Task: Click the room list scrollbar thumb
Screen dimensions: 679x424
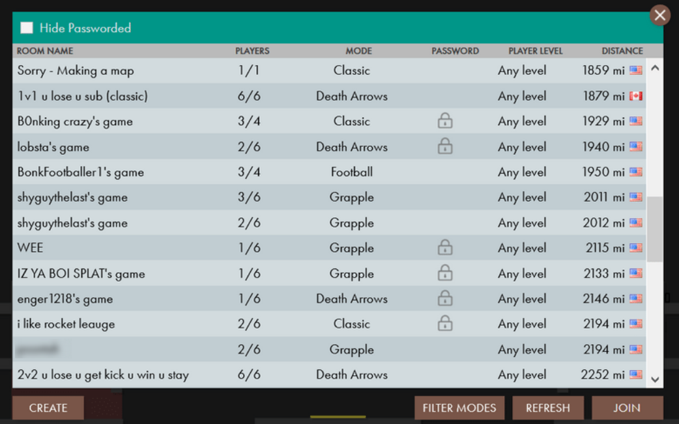Action: click(654, 229)
